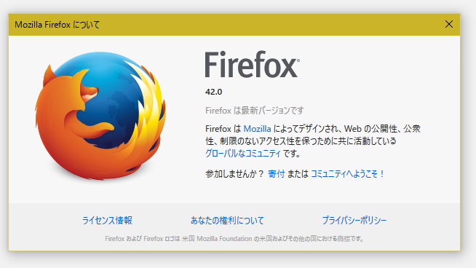Image resolution: width=476 pixels, height=268 pixels.
Task: Click the Mozilla Firefox について title bar text
Action: 57,25
